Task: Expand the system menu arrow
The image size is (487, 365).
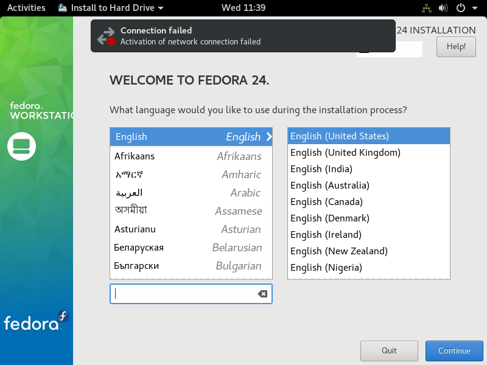Action: point(475,9)
